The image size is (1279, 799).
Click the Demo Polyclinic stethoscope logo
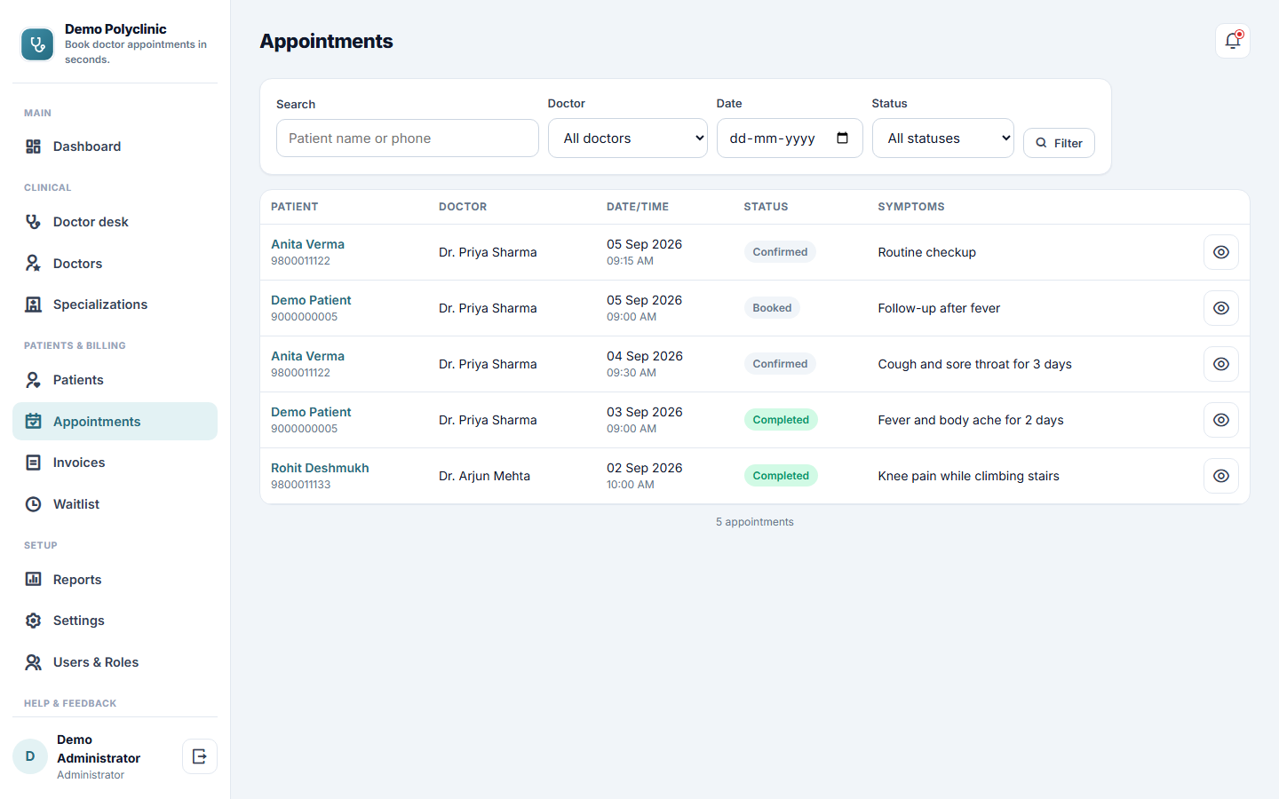click(37, 44)
